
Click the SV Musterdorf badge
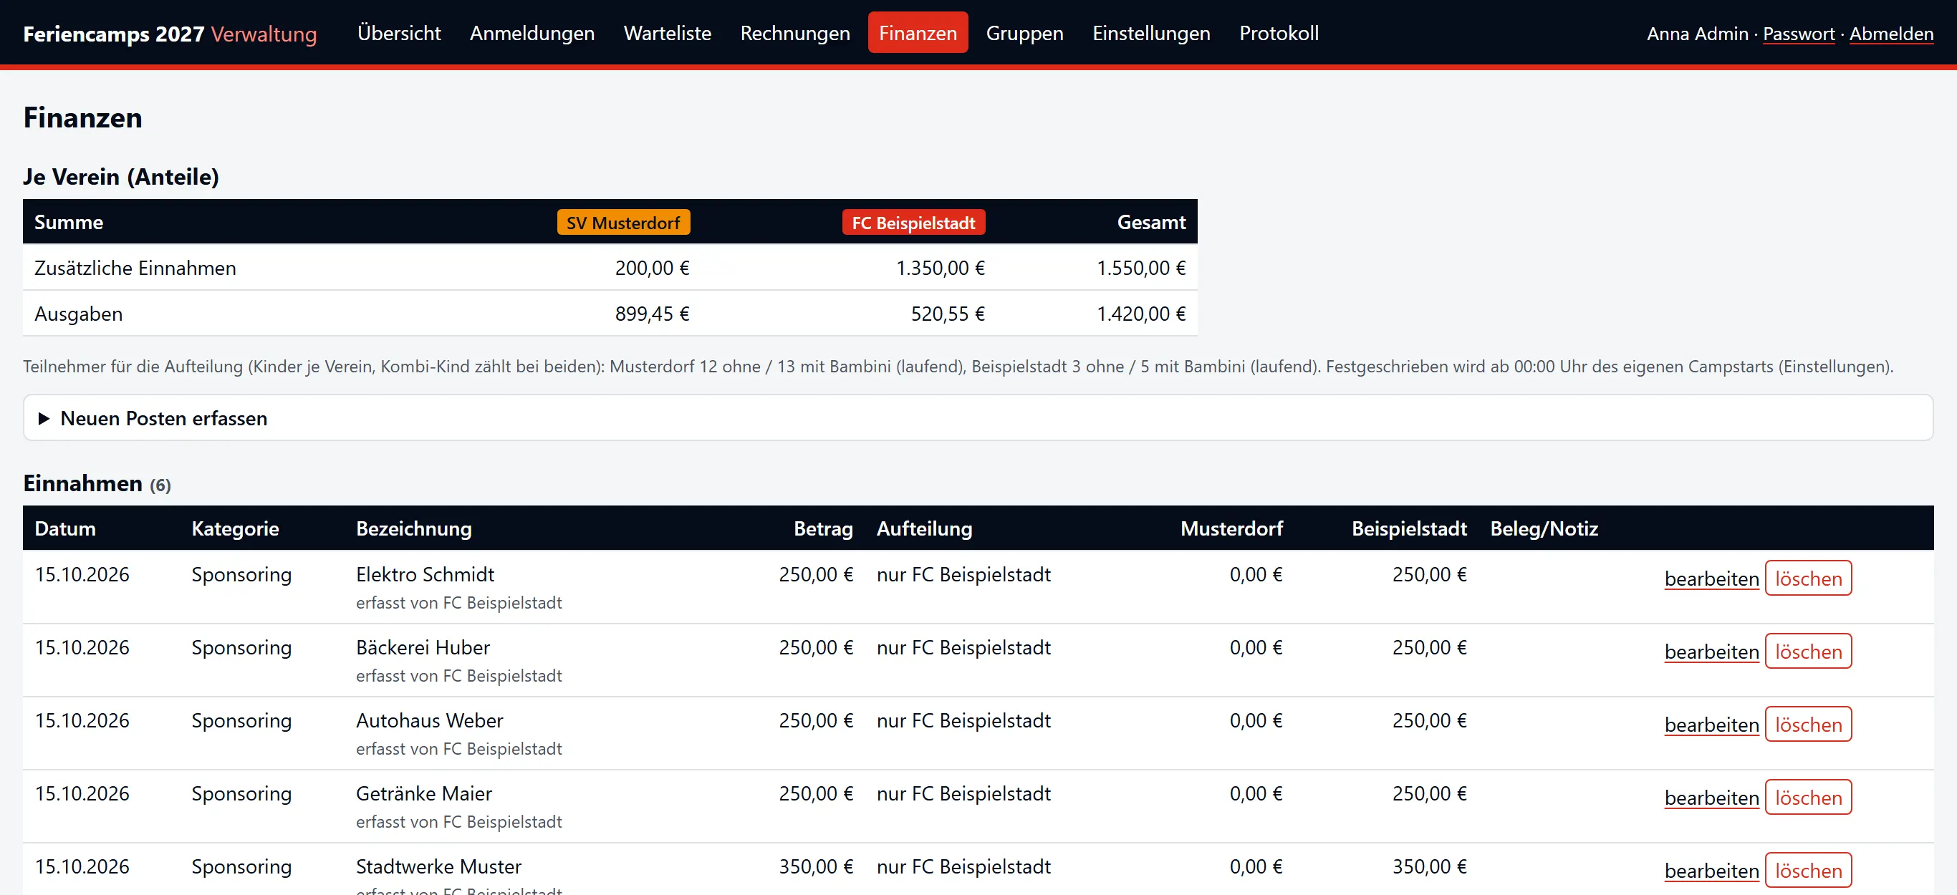point(623,223)
